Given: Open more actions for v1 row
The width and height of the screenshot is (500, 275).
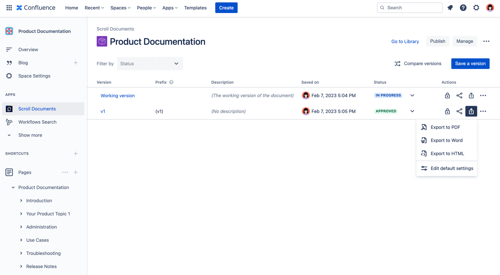Looking at the screenshot, I should coord(483,111).
